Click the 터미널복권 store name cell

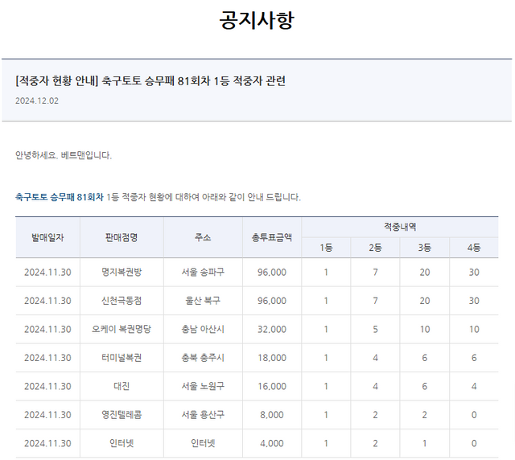122,358
